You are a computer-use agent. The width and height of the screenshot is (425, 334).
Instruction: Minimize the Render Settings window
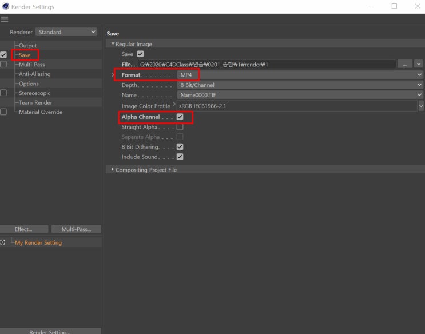[x=371, y=6]
